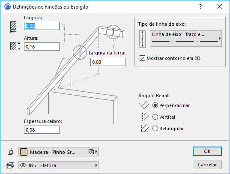Click the width hatch icon beside Largura
Viewport: 230px width, 174px height.
click(13, 27)
